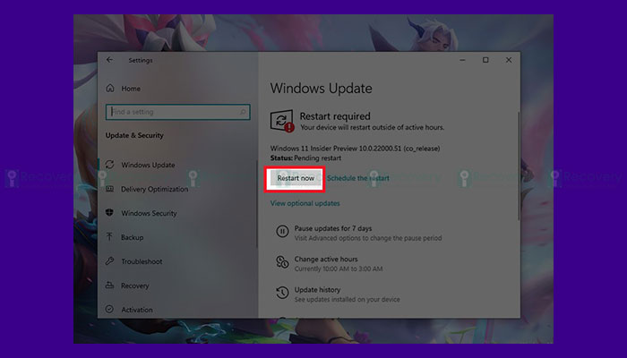Click the Status: Pending restart text
The image size is (627, 358).
point(306,158)
